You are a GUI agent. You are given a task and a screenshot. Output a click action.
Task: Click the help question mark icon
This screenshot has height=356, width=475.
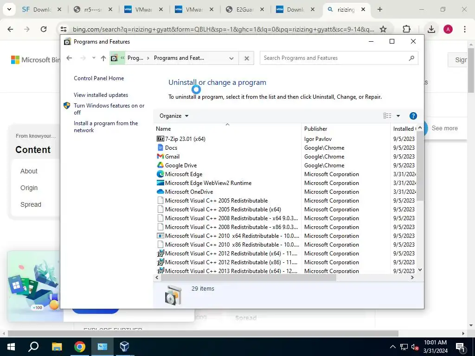(413, 115)
